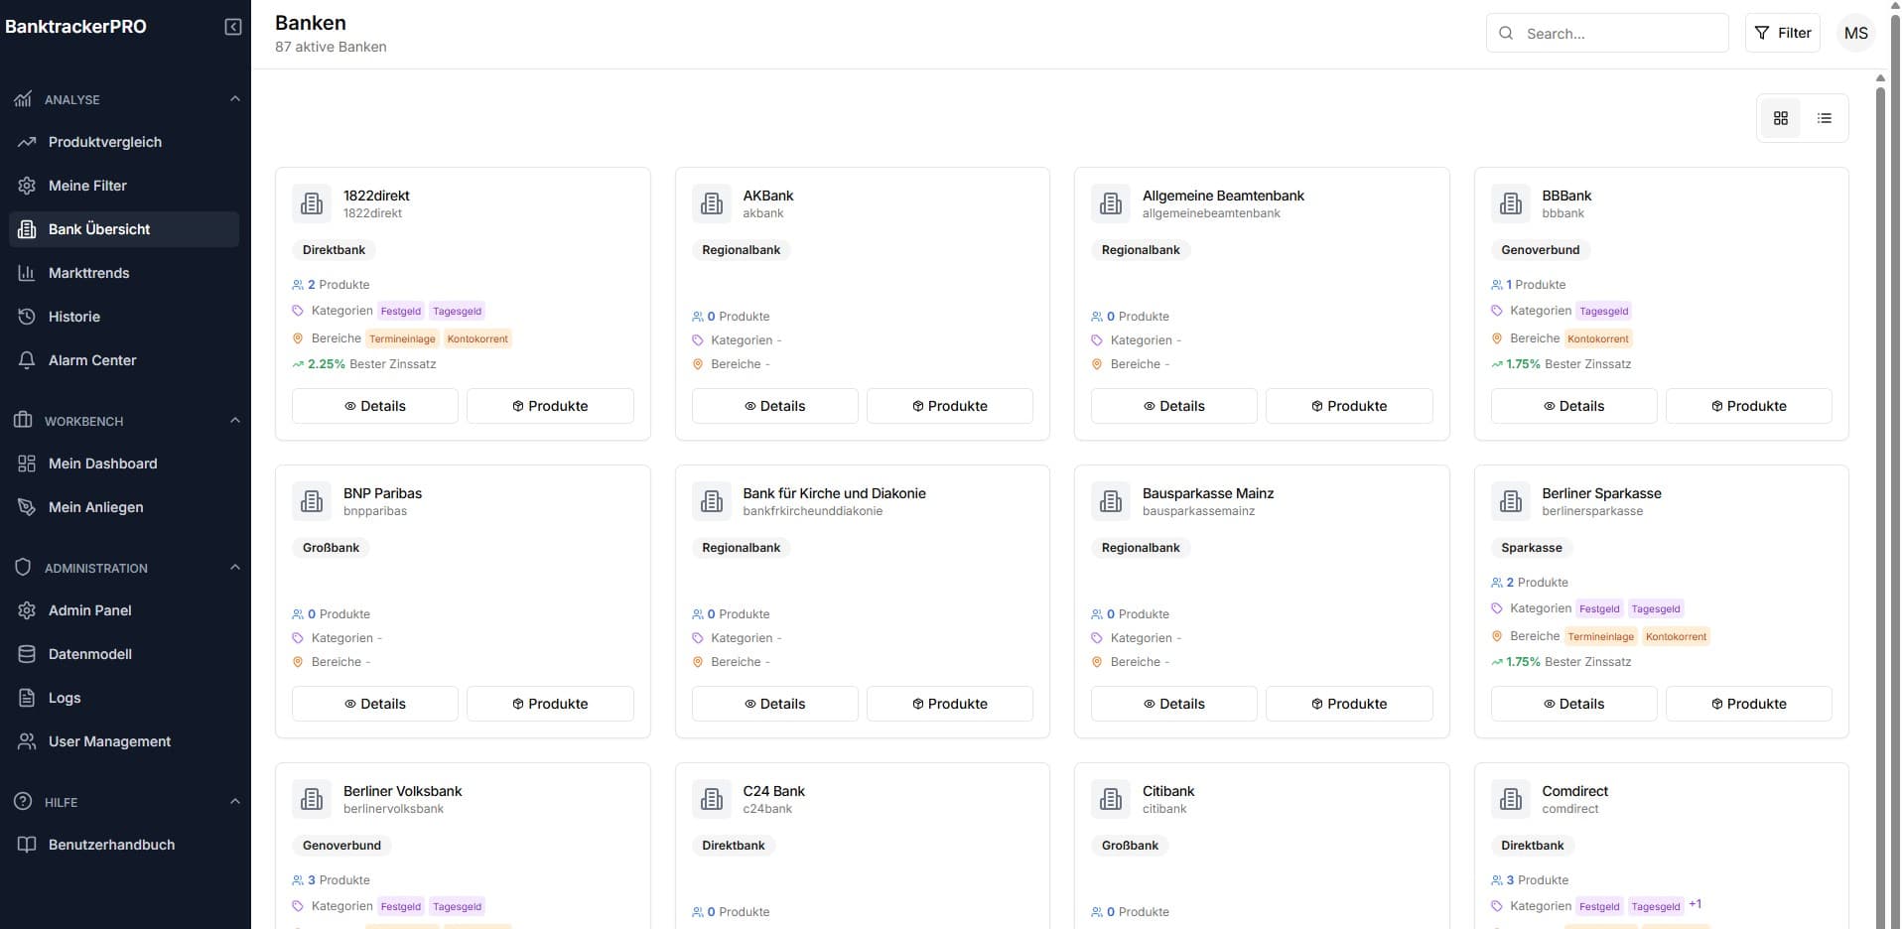Show Produkte for Allgemeine Beamtenbank
Screen dimensions: 1902x929
1349,406
